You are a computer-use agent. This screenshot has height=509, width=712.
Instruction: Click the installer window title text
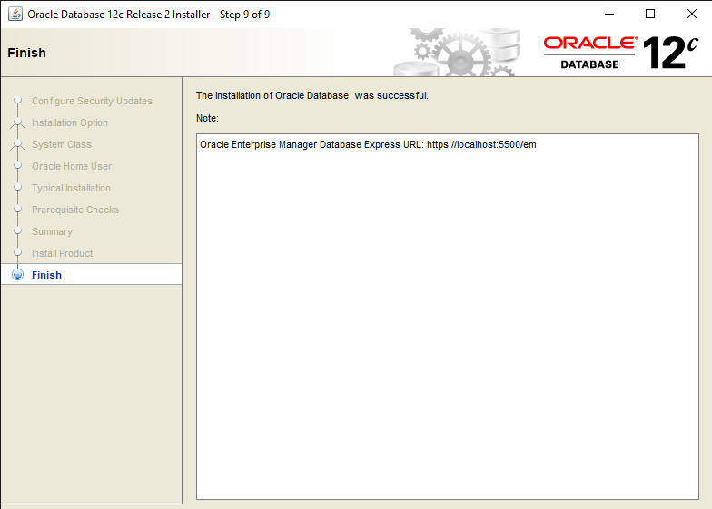[x=149, y=15]
